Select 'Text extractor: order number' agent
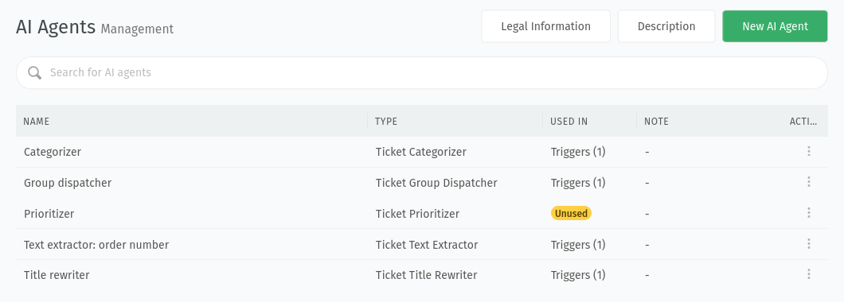Image resolution: width=844 pixels, height=302 pixels. pyautogui.click(x=96, y=245)
